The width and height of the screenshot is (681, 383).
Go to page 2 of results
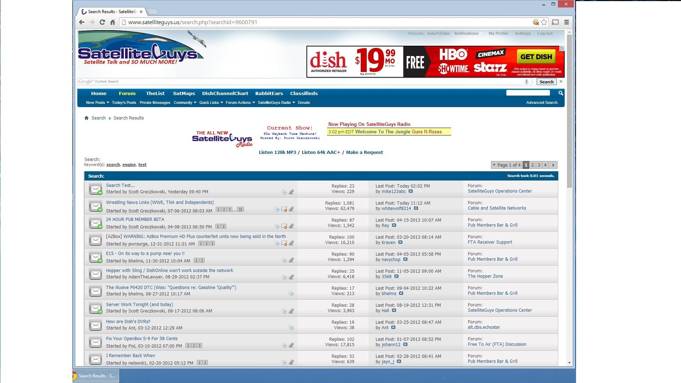point(532,165)
